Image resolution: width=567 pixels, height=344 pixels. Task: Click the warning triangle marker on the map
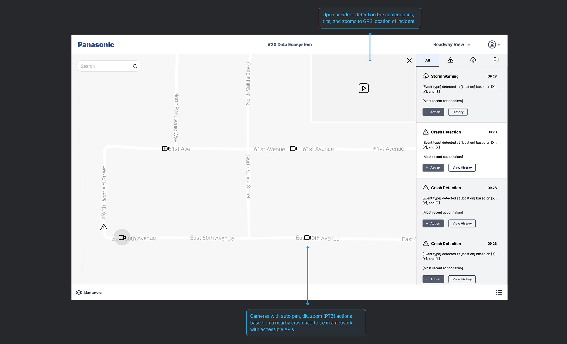104,227
